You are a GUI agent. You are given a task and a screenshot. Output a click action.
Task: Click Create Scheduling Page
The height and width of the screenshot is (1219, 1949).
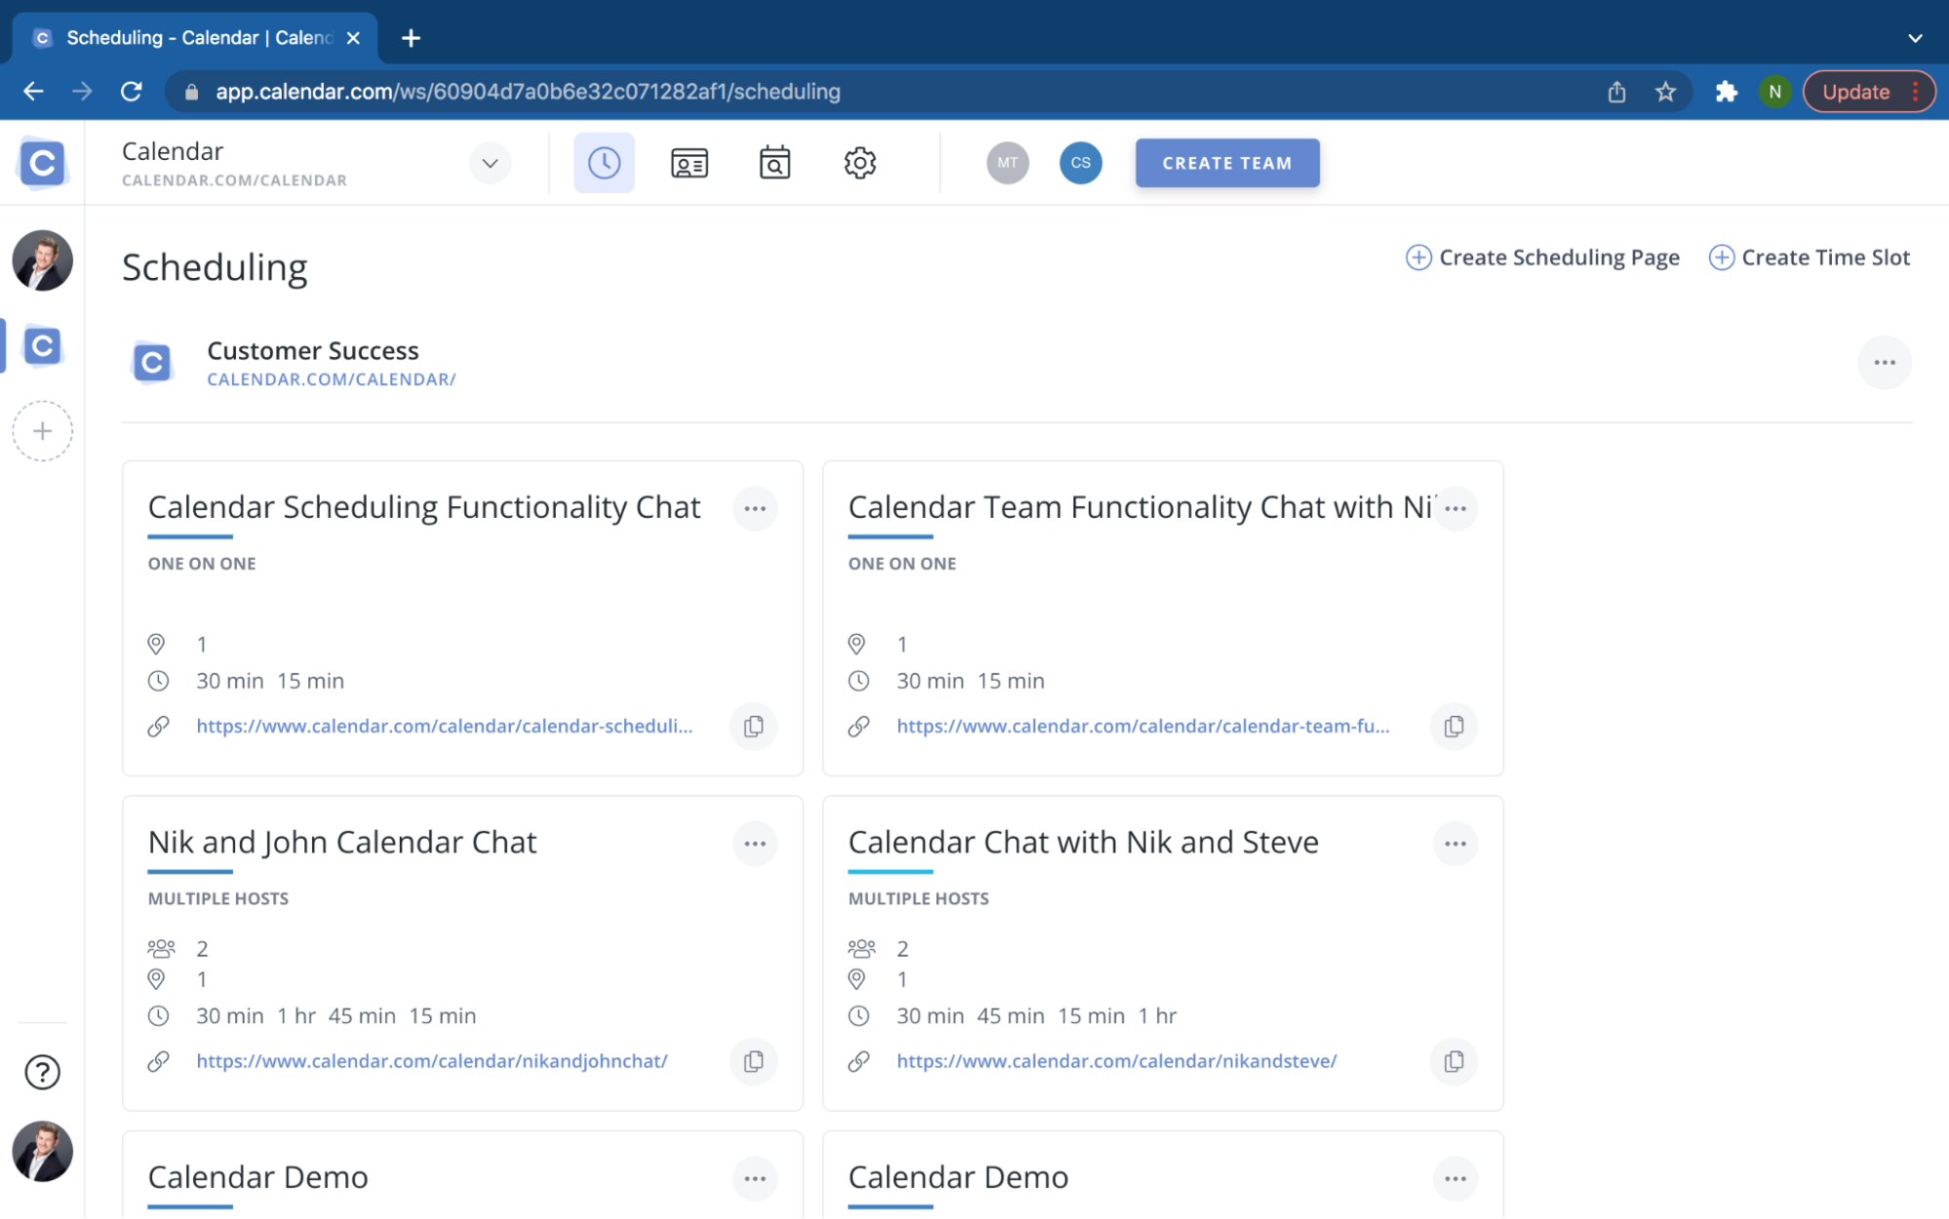point(1541,257)
